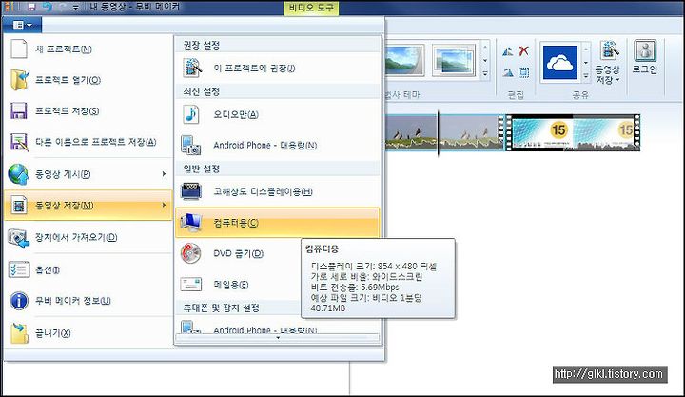Click the filmstrip save movie icon
Screen dimensions: 685x397
click(19, 205)
